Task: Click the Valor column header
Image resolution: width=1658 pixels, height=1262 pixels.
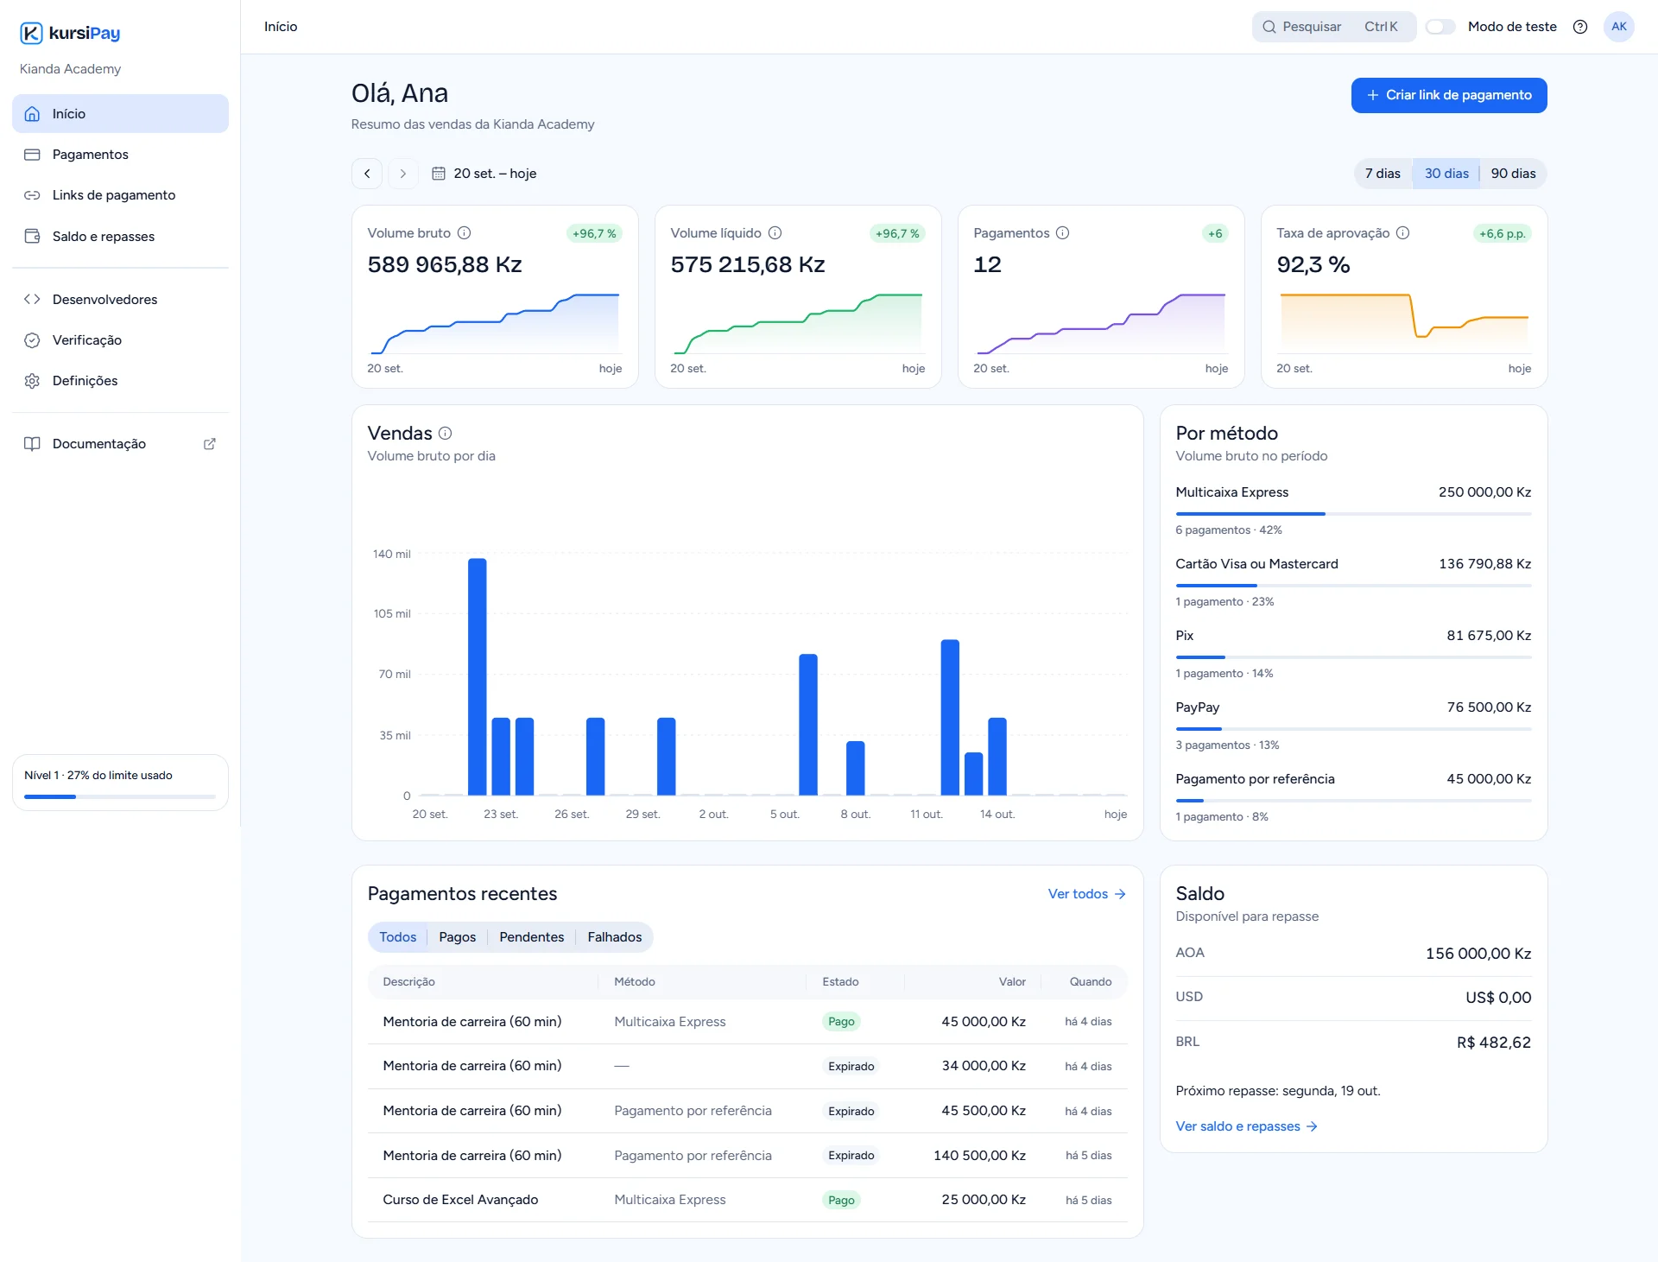Action: [1012, 982]
